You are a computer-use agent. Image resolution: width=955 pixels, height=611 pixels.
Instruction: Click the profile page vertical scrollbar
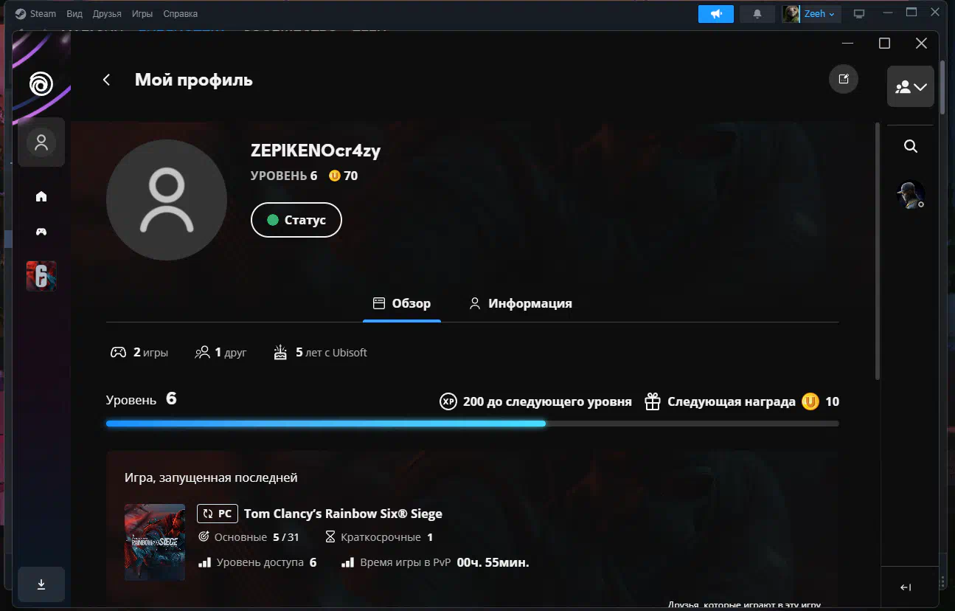(x=878, y=251)
